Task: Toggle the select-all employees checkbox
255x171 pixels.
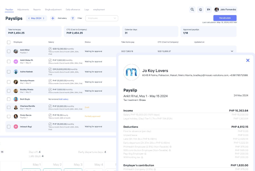Action: (8, 42)
